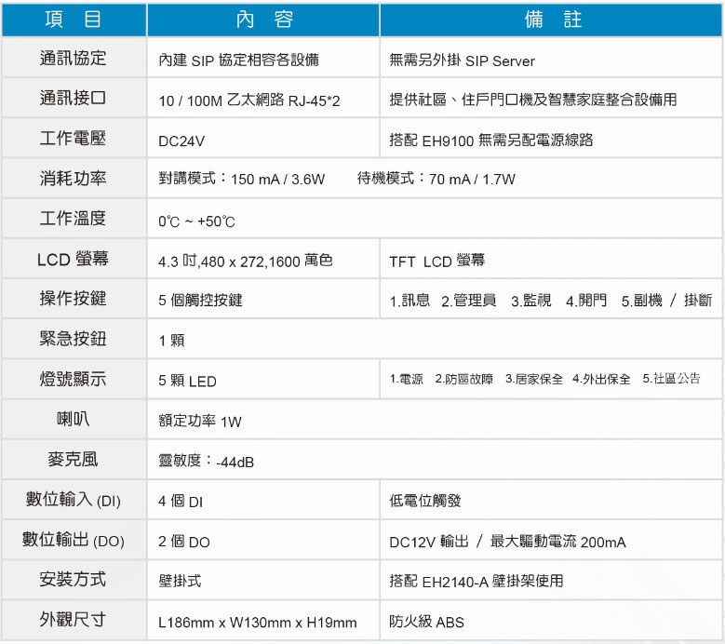Select the 消耗功率 row label
The image size is (725, 644).
(x=73, y=178)
